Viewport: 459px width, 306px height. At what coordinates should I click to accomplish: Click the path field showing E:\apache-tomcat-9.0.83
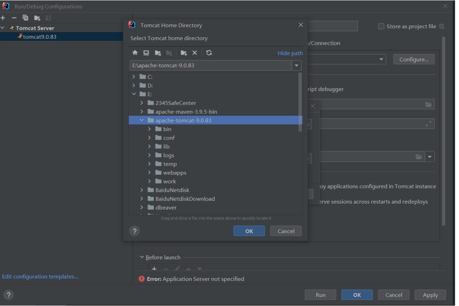[x=211, y=66]
